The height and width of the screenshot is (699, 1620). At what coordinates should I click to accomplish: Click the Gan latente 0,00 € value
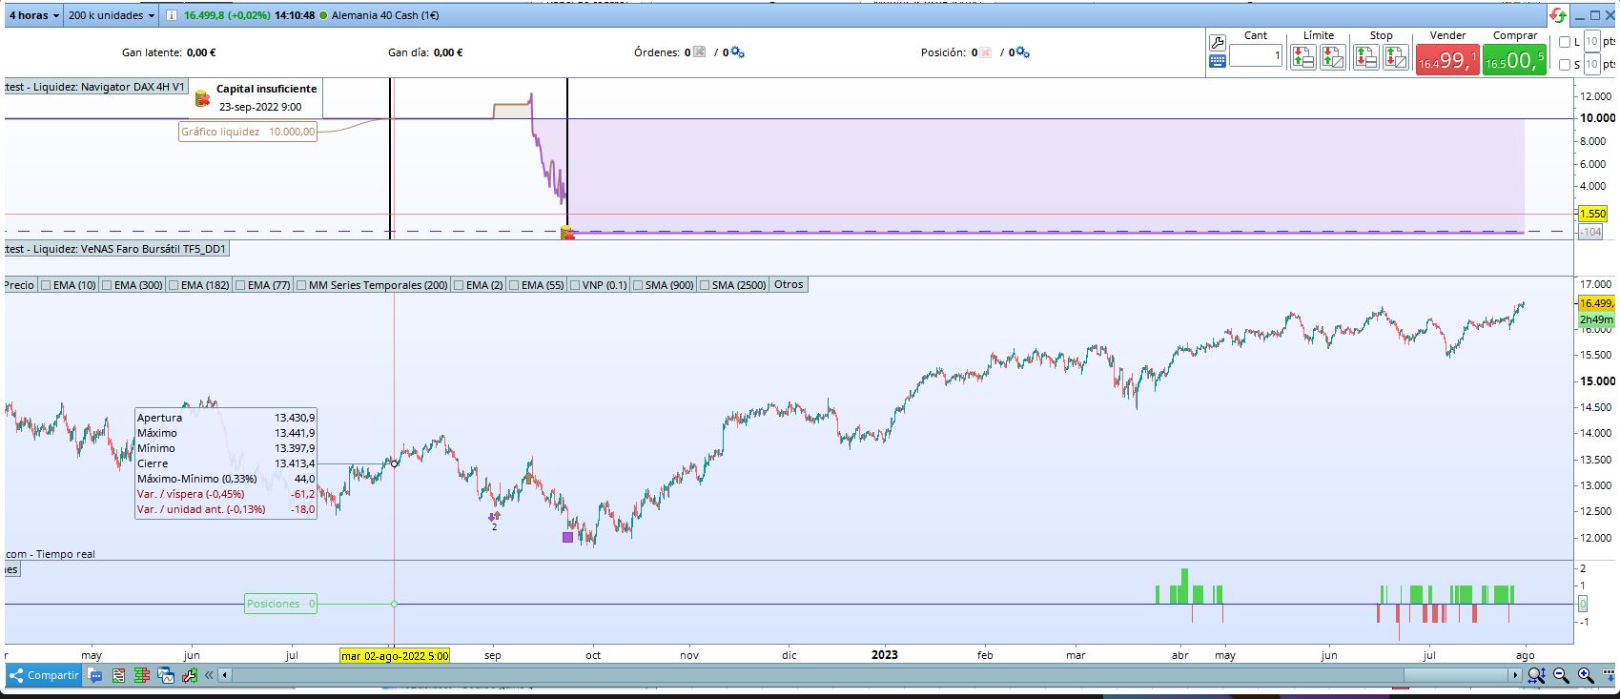coord(201,52)
